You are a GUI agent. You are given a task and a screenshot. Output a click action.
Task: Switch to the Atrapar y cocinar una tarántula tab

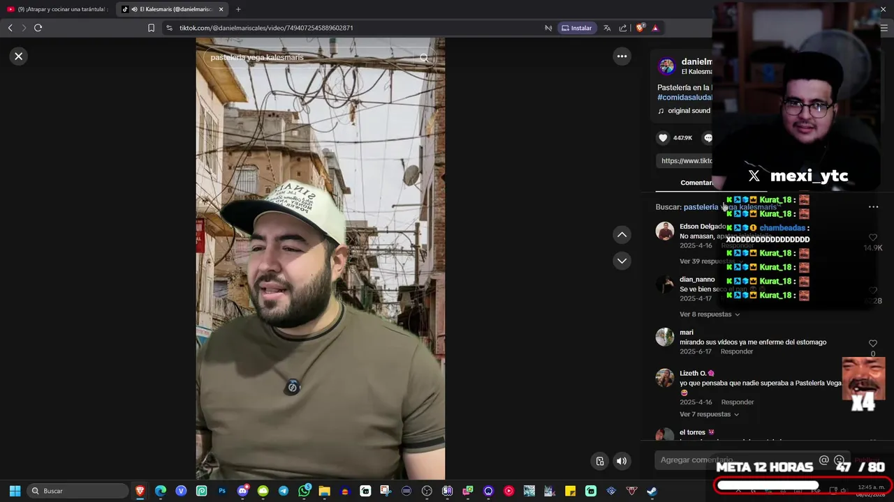tap(57, 9)
